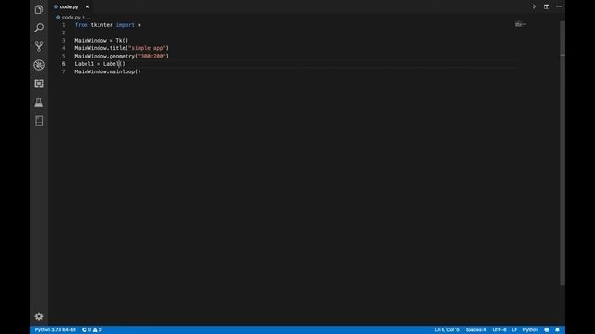Screen dimensions: 595x334
Task: Close the code.py tab
Action: (87, 6)
